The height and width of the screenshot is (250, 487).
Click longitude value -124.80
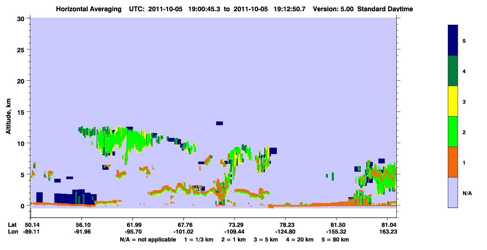pos(286,232)
